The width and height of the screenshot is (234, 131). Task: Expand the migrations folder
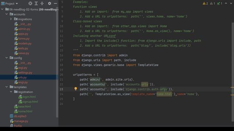point(11,19)
